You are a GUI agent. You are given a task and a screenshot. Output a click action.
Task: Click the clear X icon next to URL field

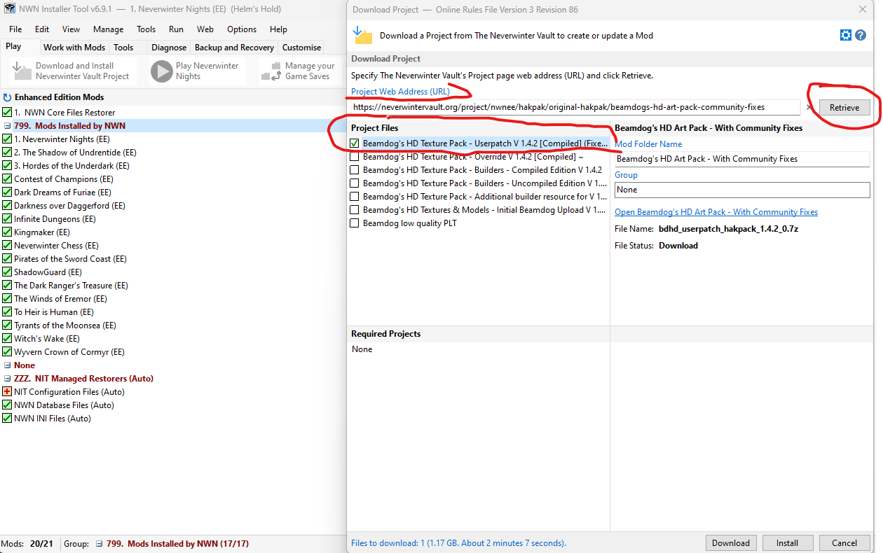pos(809,108)
